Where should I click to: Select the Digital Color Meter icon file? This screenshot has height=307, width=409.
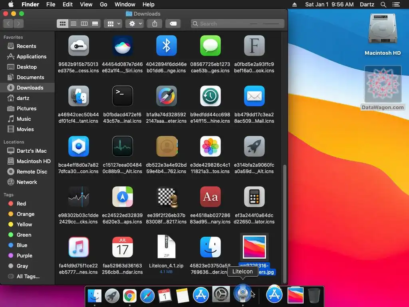[167, 96]
